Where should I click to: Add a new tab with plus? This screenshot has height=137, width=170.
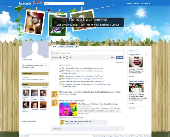(76, 46)
